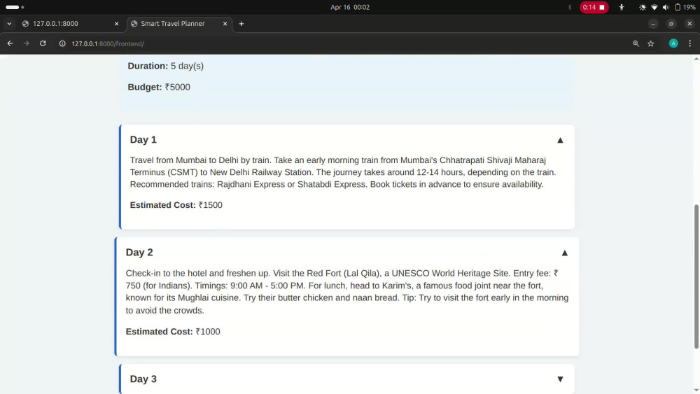Open the browser three-dot menu
This screenshot has width=700, height=394.
point(689,43)
